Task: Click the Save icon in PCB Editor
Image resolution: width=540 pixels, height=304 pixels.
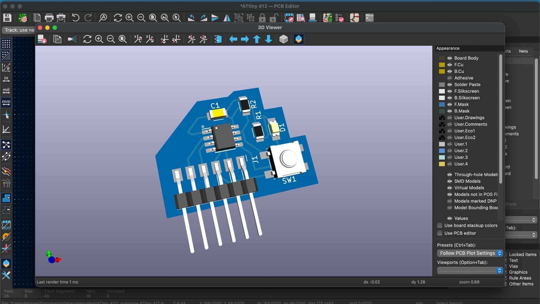Action: coord(7,18)
